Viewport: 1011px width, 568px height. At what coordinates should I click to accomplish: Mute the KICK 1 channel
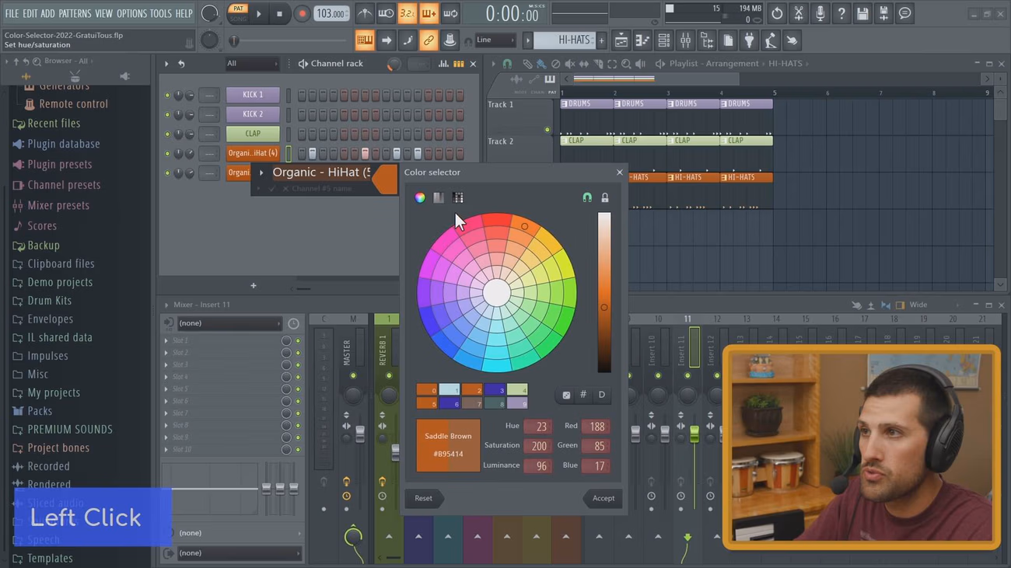(x=166, y=95)
